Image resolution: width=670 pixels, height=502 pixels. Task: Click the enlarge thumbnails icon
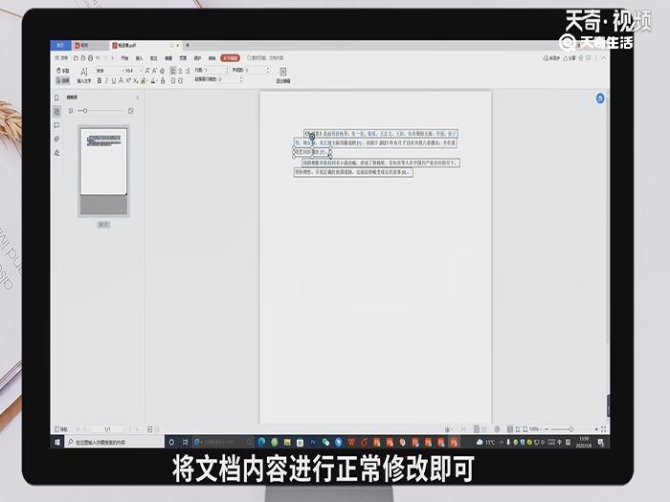(131, 111)
